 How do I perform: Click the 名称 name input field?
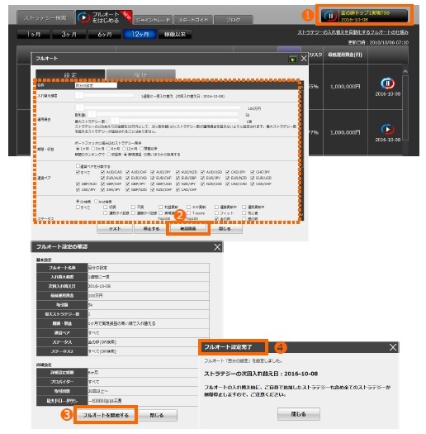(96, 85)
